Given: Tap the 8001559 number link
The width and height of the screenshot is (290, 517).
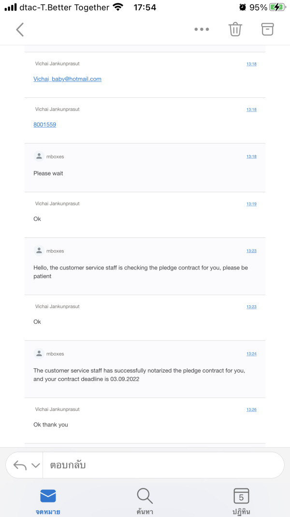Looking at the screenshot, I should pos(44,125).
